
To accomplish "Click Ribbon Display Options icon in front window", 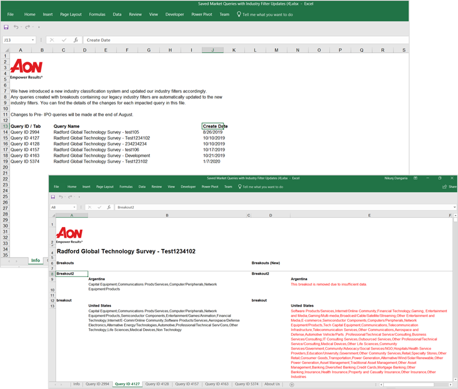I will click(x=415, y=178).
